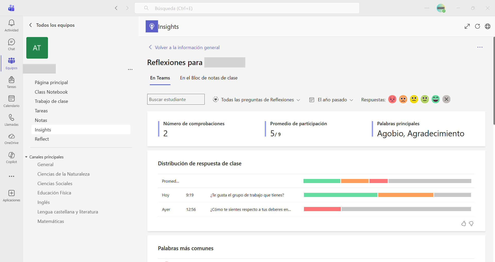Go back to Todos los equipos

point(52,25)
